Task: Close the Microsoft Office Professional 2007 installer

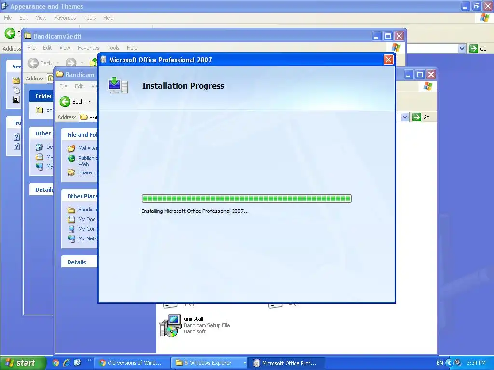Action: click(x=388, y=59)
